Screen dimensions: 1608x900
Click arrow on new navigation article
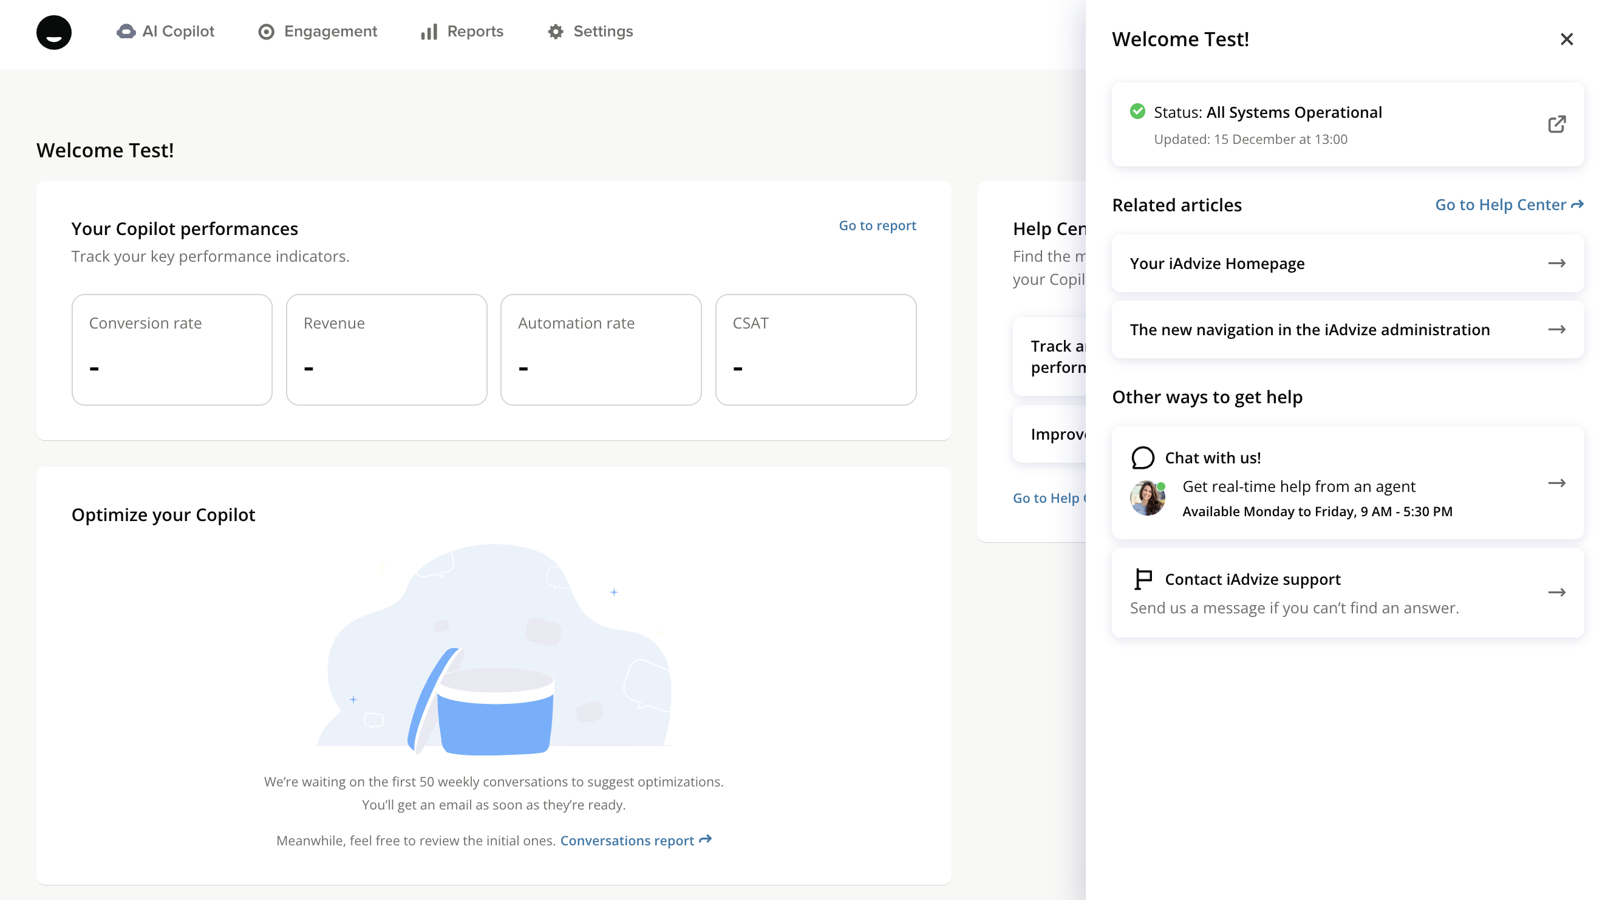(x=1557, y=330)
